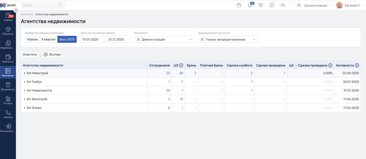
Task: Click the Контакты breadcrumb link
Action: (x=27, y=14)
